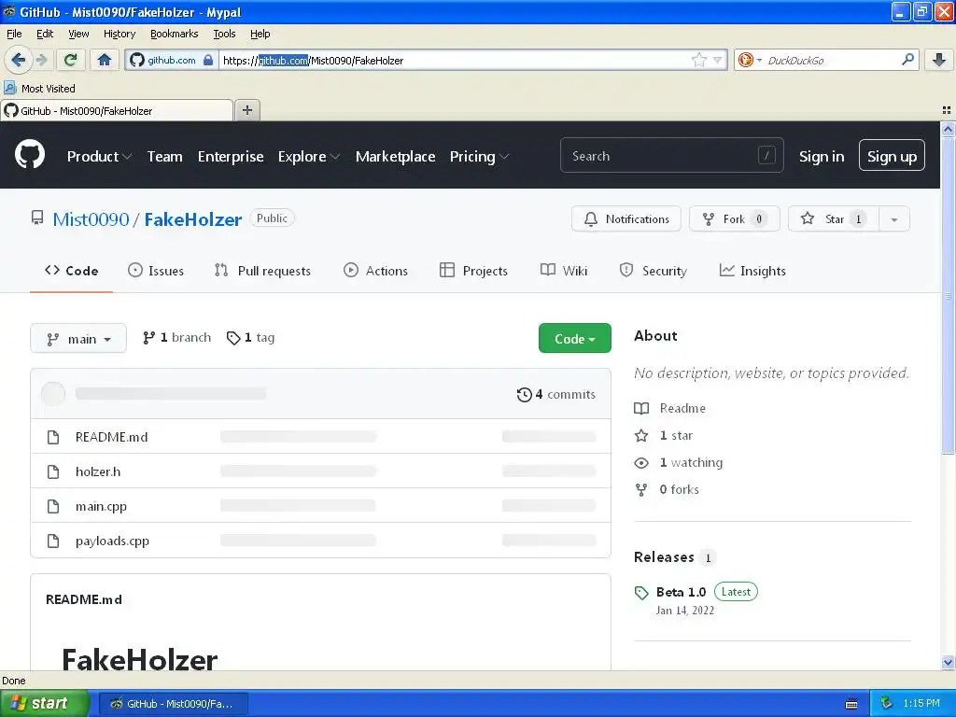The height and width of the screenshot is (717, 956).
Task: Open the browser Home icon
Action: [x=105, y=60]
